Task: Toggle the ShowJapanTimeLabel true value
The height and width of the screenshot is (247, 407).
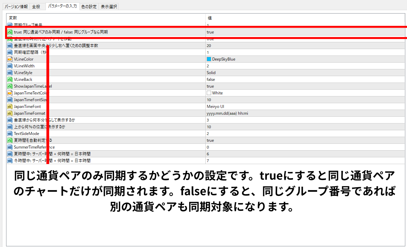Action: [210, 86]
